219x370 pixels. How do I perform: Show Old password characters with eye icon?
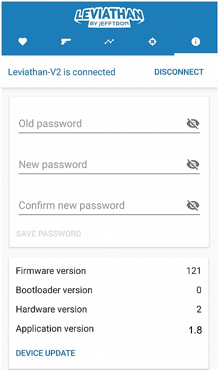coord(193,123)
